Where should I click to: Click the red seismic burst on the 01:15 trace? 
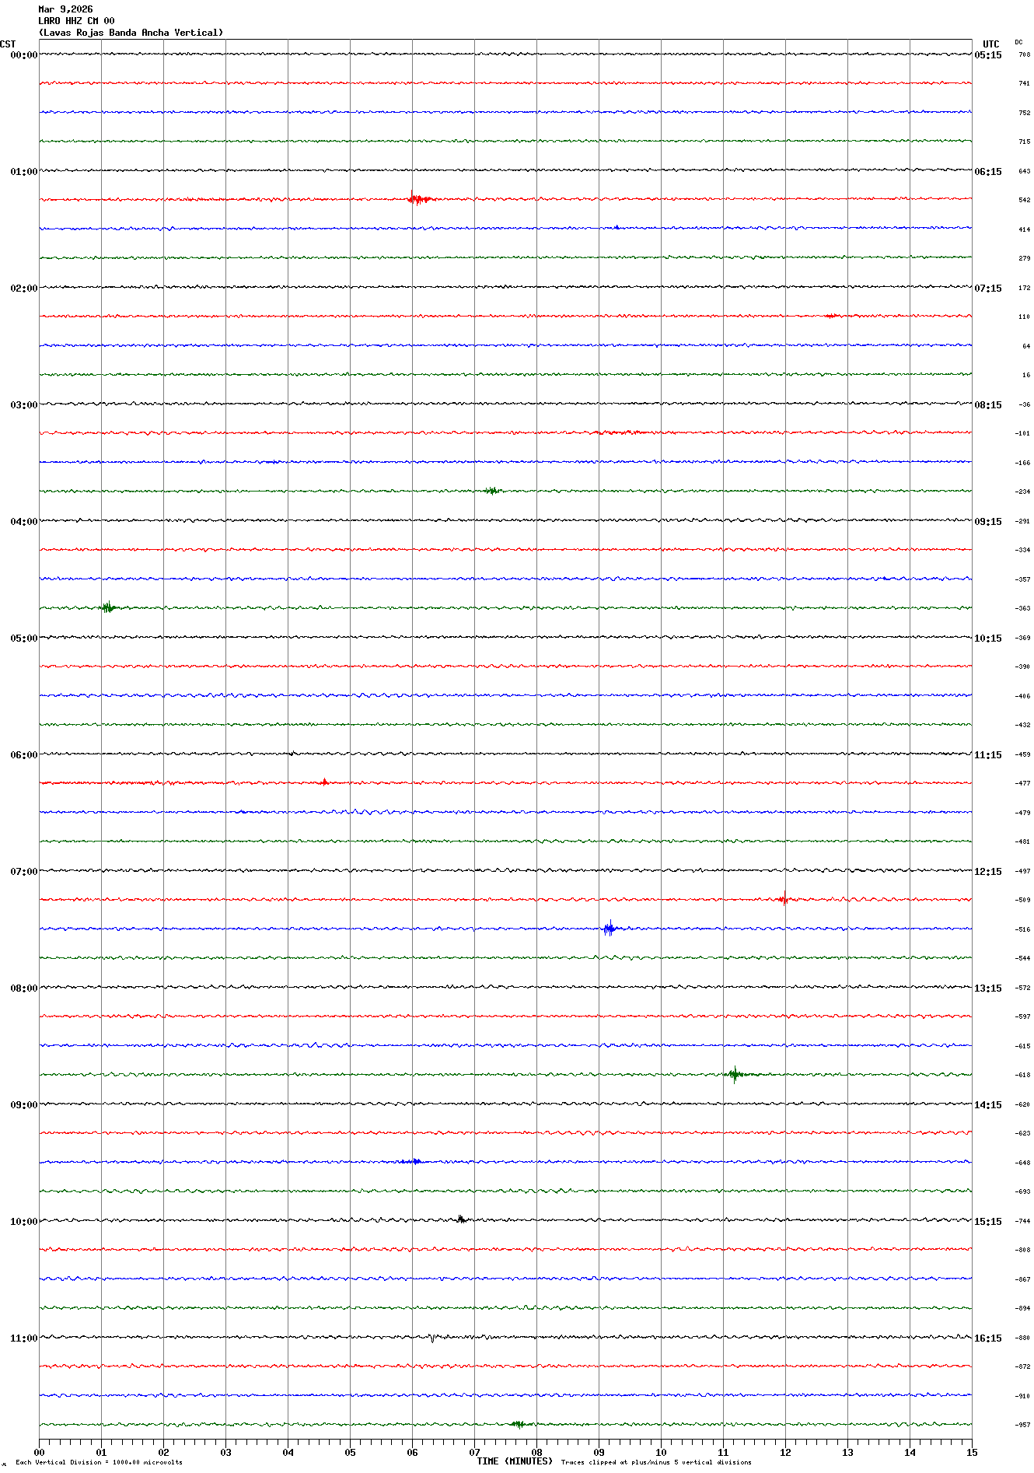click(417, 199)
